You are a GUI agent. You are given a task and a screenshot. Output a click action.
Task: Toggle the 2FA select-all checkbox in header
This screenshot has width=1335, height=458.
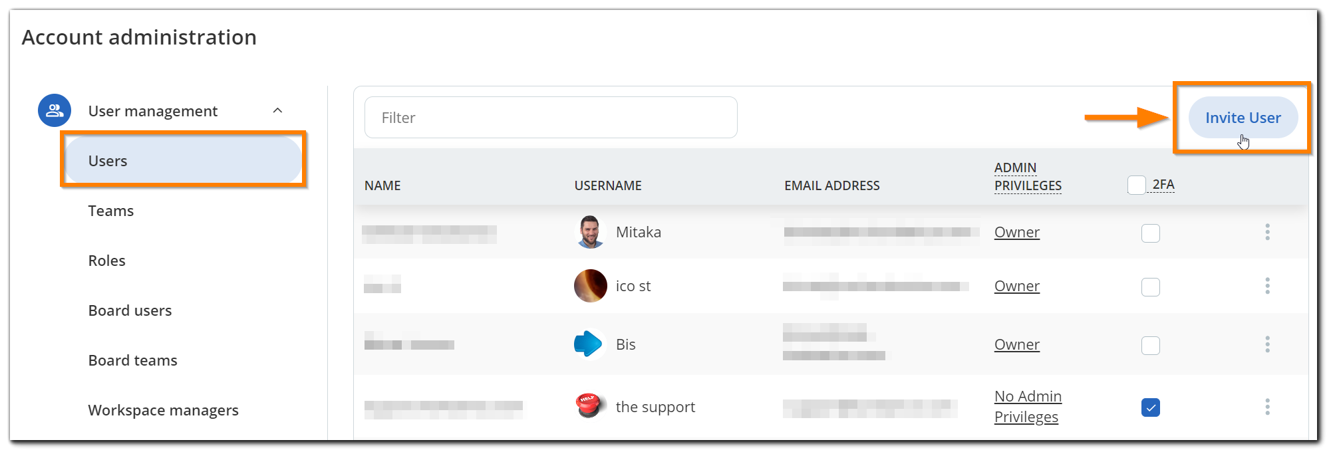[x=1136, y=185]
